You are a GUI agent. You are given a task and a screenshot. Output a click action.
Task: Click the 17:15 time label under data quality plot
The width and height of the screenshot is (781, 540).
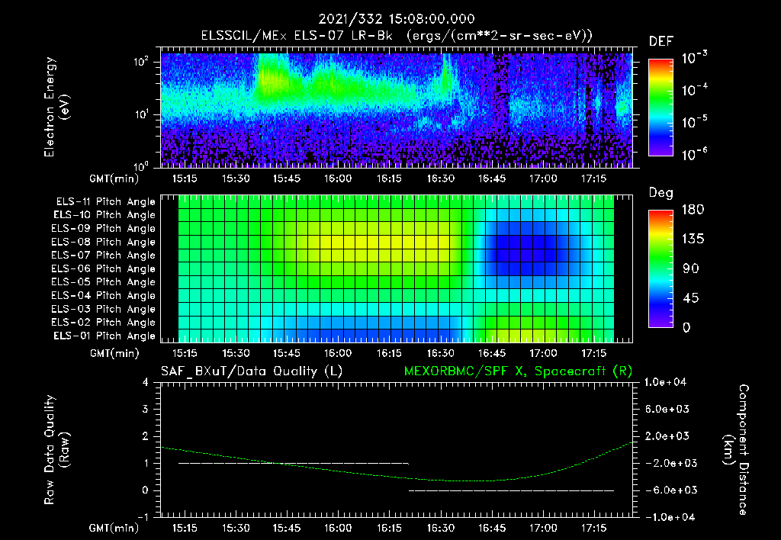[x=593, y=528]
